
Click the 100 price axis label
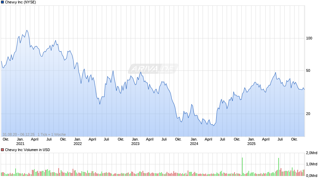click(x=309, y=38)
